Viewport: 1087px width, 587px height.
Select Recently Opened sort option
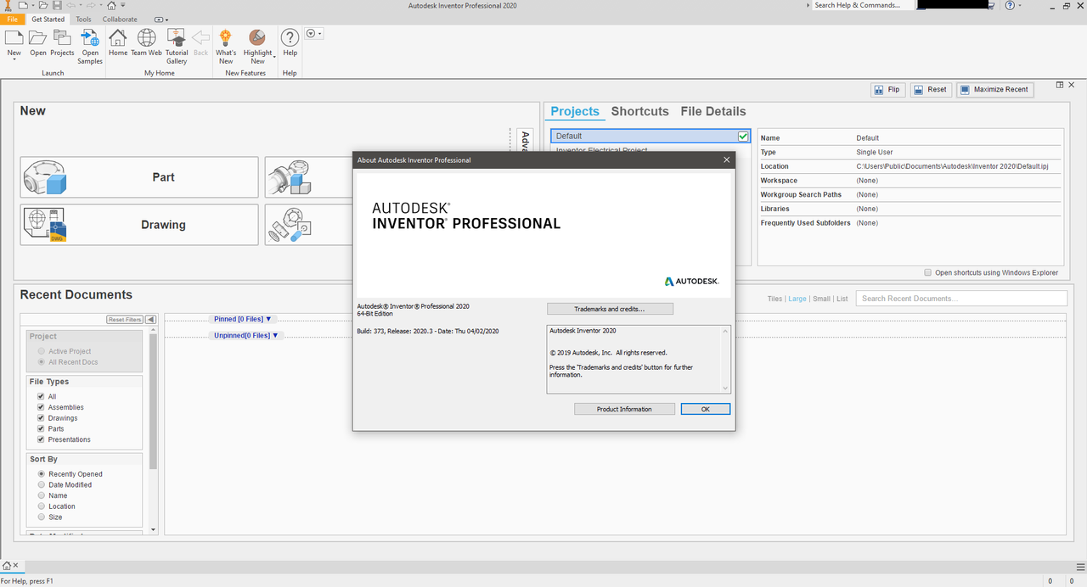coord(41,474)
